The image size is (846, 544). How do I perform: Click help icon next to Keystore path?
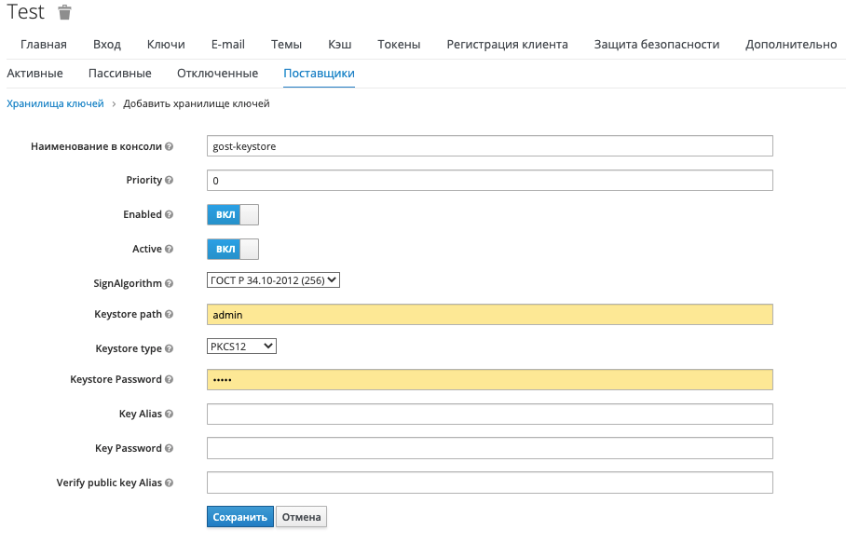(x=170, y=315)
